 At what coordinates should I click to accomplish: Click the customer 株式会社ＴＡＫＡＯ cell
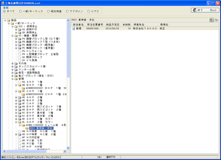[x=145, y=29]
